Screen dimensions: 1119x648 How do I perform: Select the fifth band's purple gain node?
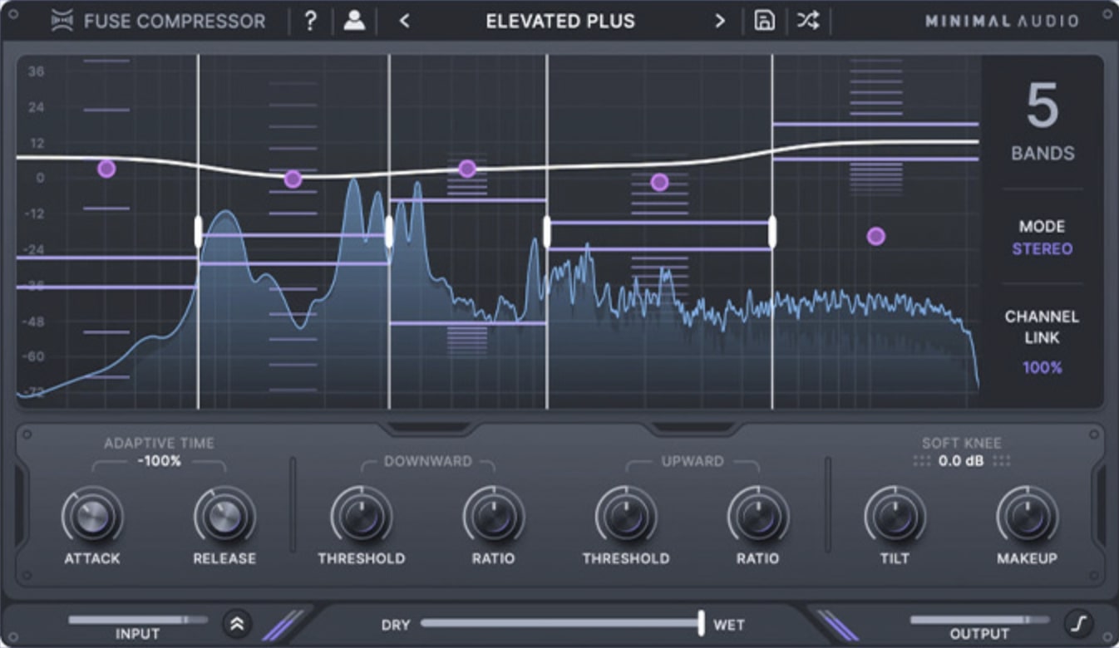coord(875,237)
